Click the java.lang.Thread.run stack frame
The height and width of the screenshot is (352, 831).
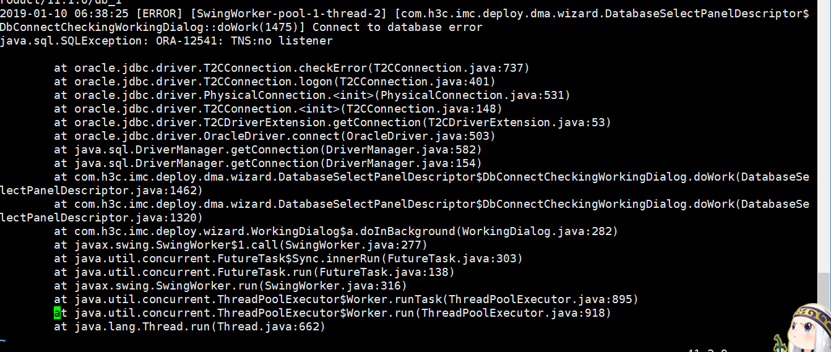(189, 327)
